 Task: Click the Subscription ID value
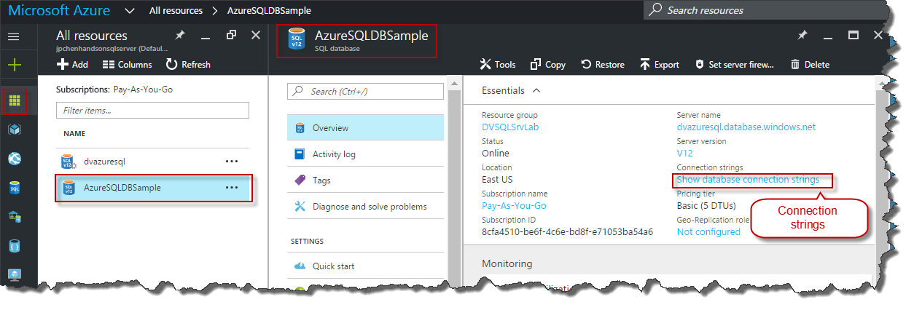point(567,232)
